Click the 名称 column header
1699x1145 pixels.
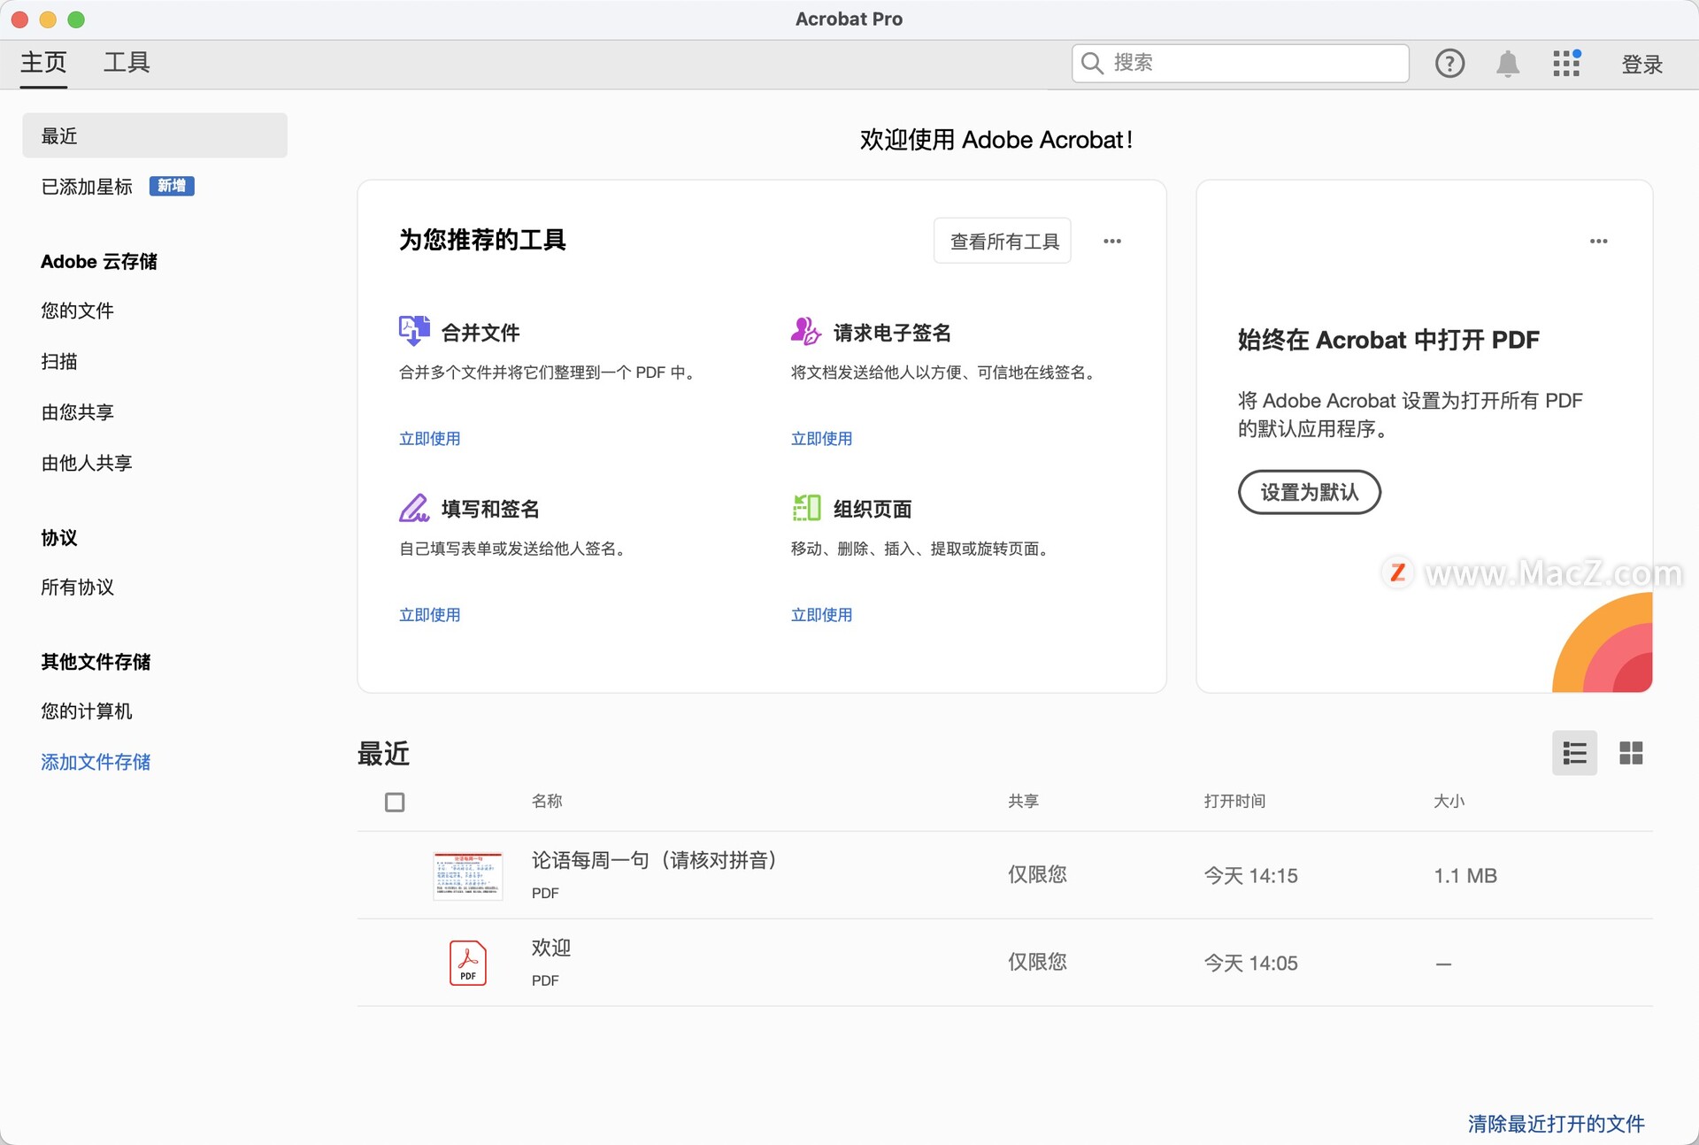coord(547,801)
